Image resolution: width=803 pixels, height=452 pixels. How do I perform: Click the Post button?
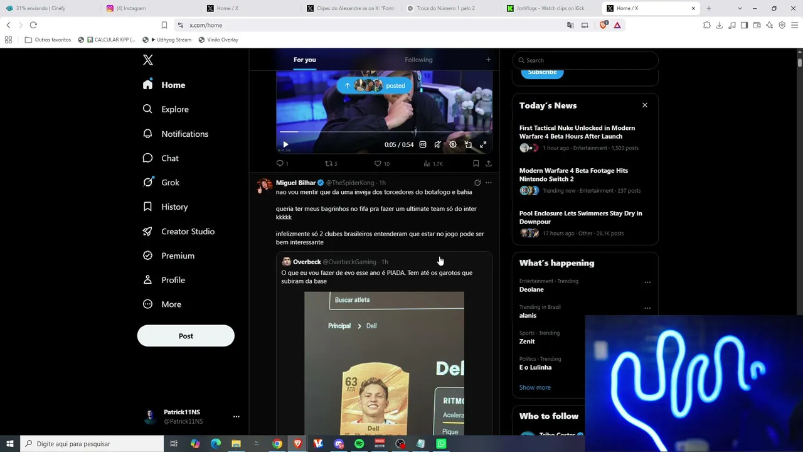pyautogui.click(x=186, y=336)
